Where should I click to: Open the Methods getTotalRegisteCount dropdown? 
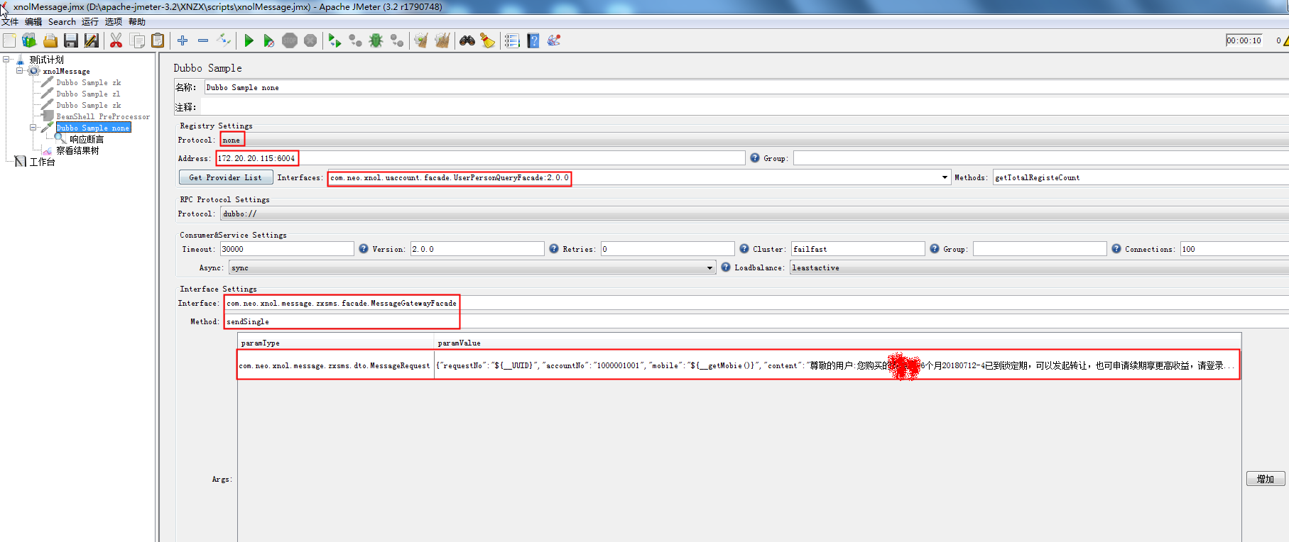click(1141, 177)
